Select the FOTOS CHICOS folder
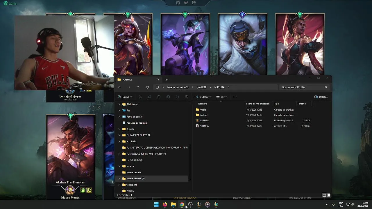The height and width of the screenshot is (209, 372). click(134, 160)
